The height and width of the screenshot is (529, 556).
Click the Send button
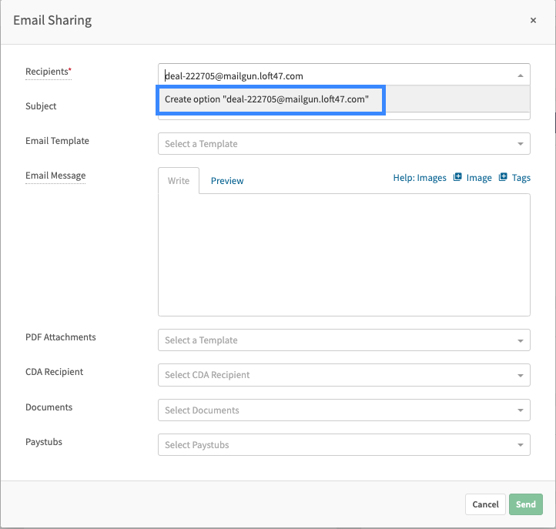pyautogui.click(x=525, y=504)
